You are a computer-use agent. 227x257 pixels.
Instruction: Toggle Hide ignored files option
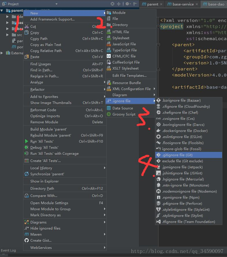pyautogui.click(x=65, y=228)
